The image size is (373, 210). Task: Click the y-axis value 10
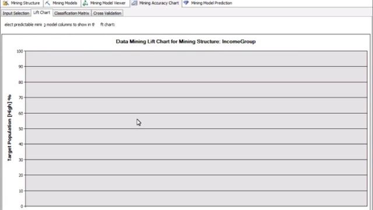point(21,191)
